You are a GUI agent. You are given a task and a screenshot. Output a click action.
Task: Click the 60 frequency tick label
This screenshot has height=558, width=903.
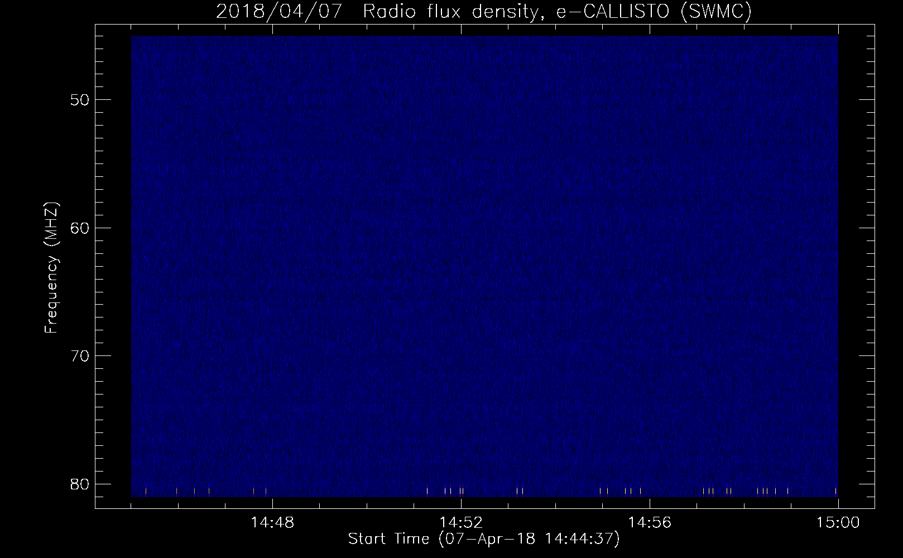(80, 228)
